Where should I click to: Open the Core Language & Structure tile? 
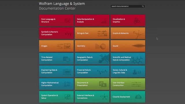(x=56, y=21)
